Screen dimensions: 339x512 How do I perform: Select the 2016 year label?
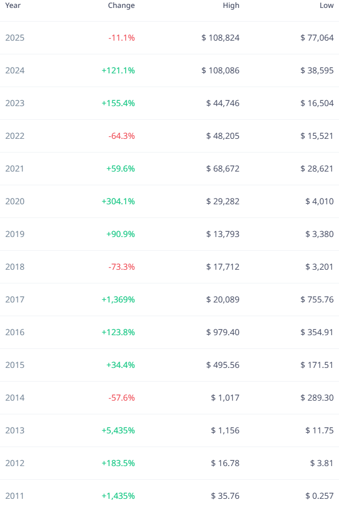click(x=15, y=332)
